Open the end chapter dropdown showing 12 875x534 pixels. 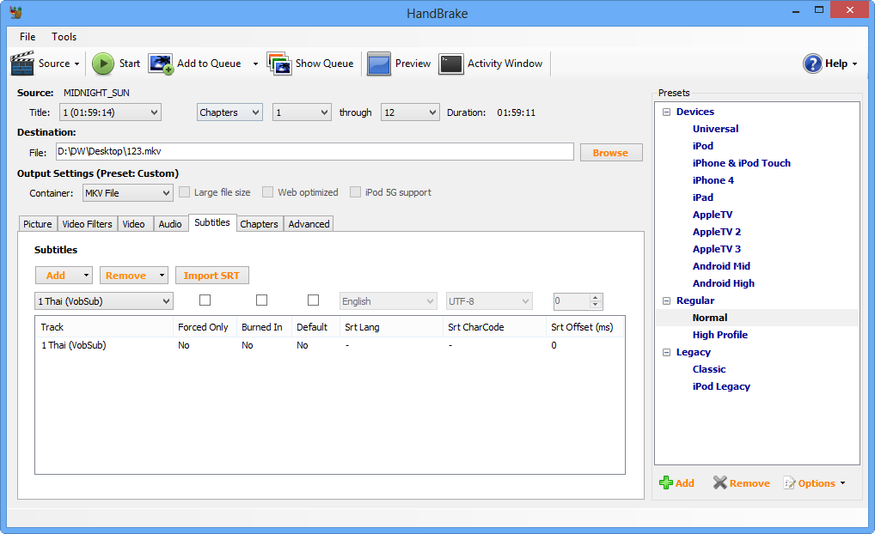[410, 112]
